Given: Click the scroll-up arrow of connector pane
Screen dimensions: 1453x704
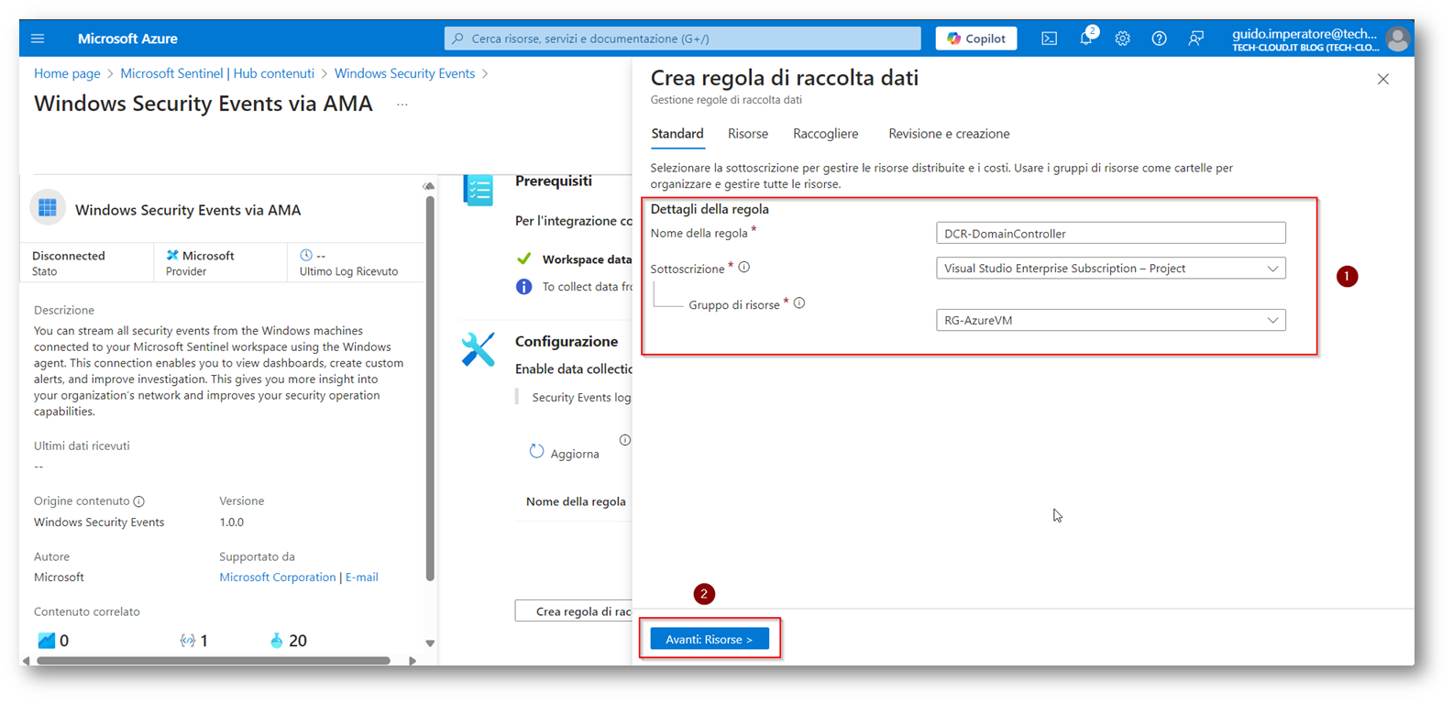Looking at the screenshot, I should [x=429, y=186].
